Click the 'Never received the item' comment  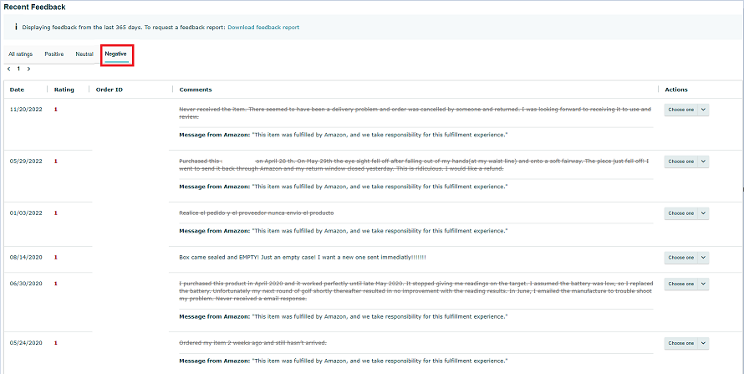click(415, 113)
